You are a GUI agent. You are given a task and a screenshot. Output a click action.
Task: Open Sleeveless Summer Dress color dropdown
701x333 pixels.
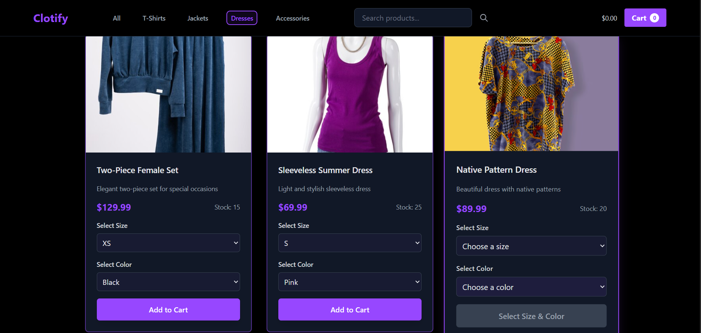click(350, 282)
